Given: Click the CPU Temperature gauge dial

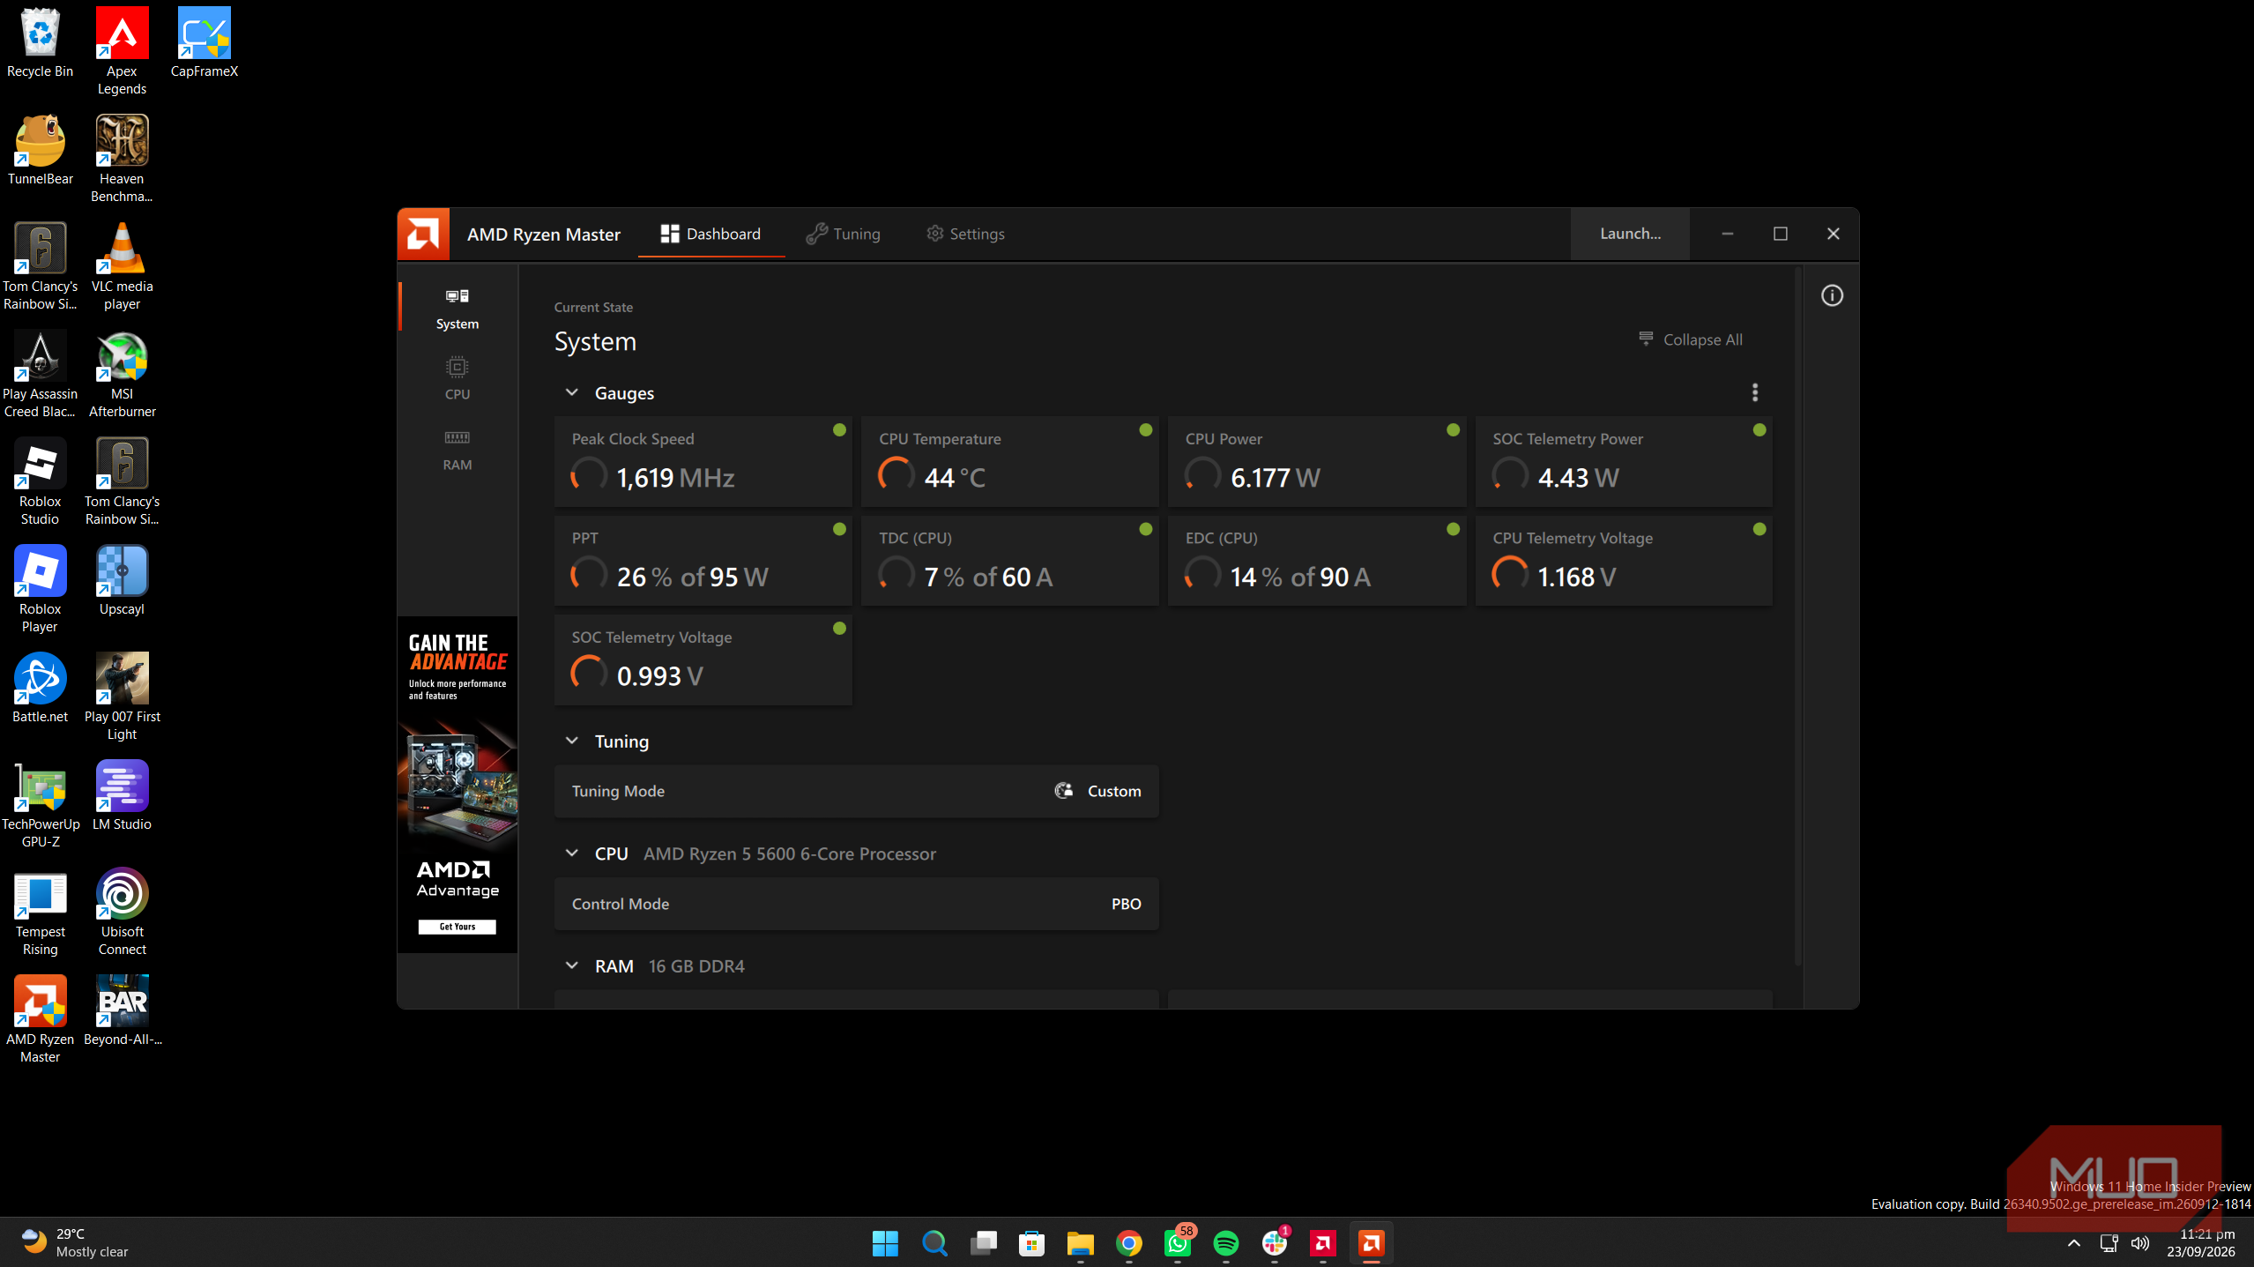Looking at the screenshot, I should (896, 476).
